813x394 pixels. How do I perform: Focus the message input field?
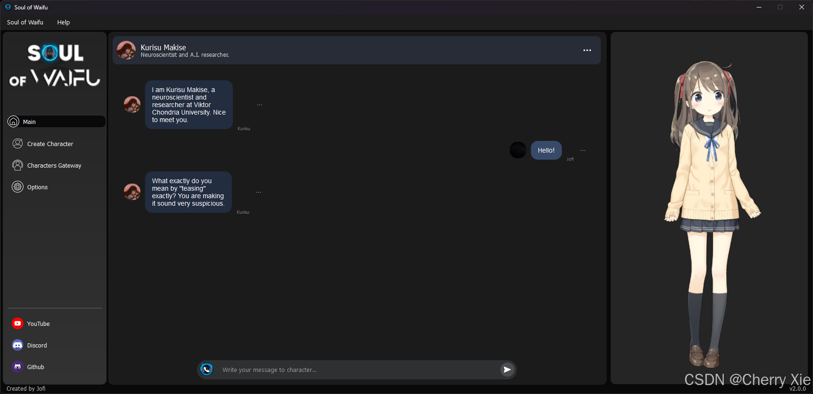357,370
